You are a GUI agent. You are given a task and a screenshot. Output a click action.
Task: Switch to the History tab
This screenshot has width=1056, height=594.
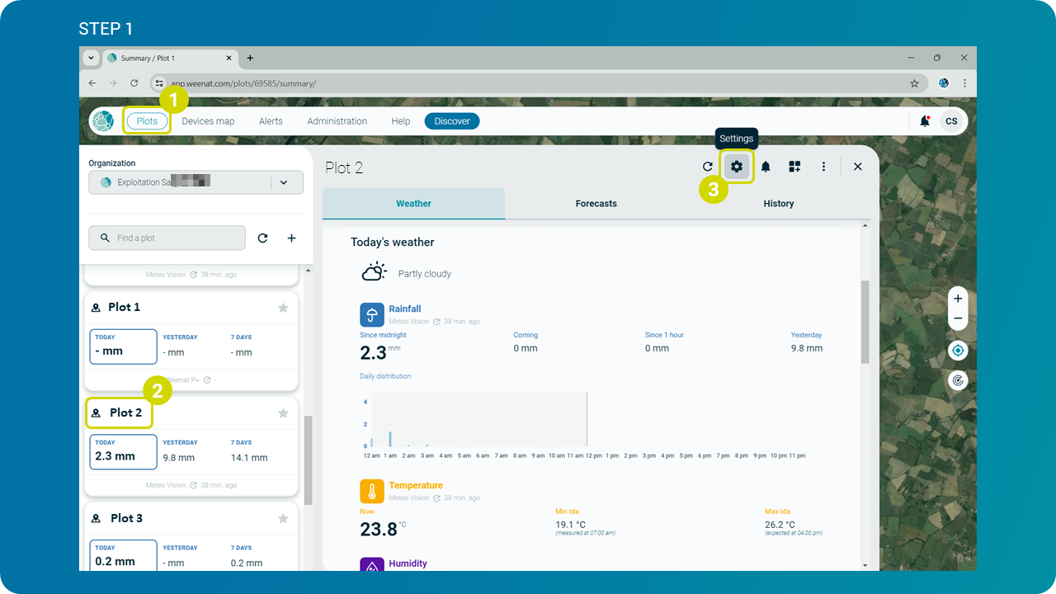coord(778,204)
